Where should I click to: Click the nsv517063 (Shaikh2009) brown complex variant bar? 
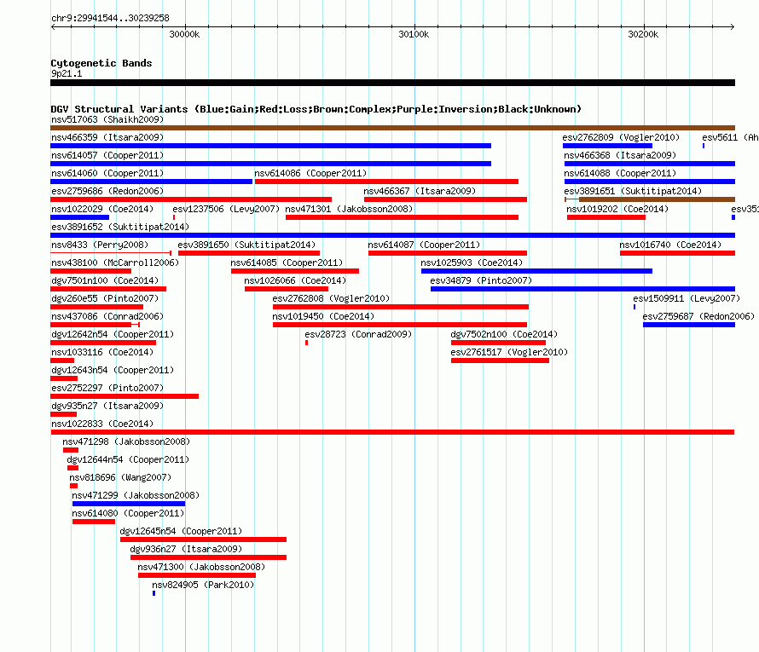point(392,128)
